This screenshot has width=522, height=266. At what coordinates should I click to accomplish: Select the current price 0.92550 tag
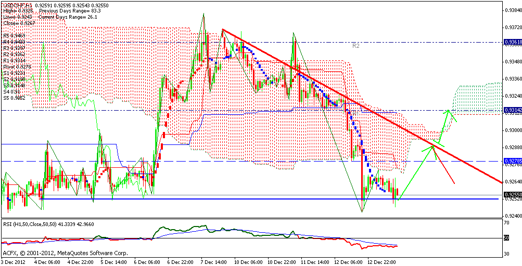pos(511,195)
